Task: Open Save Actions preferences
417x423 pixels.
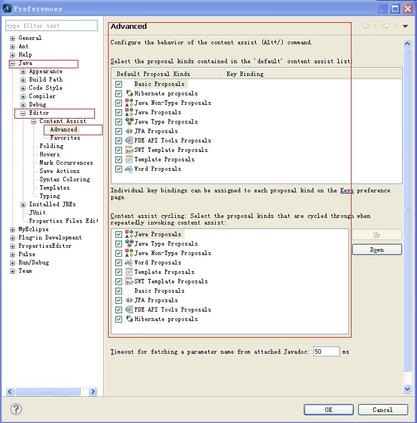Action: (60, 171)
